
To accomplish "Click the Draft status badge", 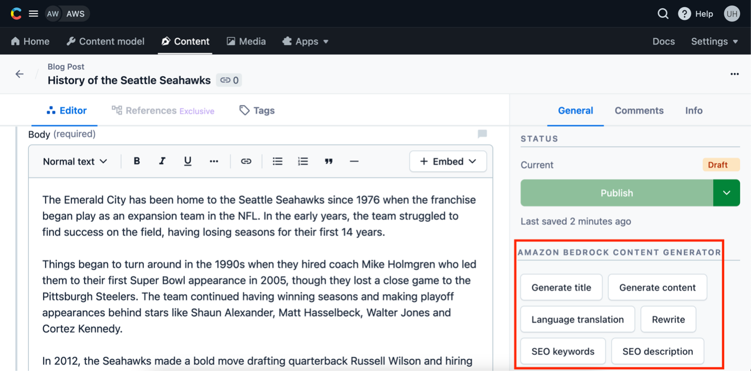I will coord(721,164).
